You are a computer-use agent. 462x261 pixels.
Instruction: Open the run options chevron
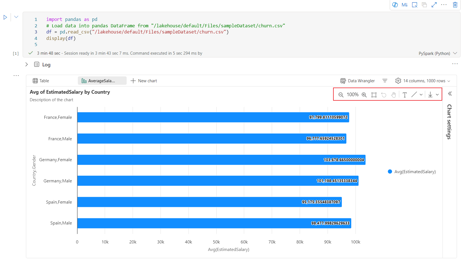click(16, 17)
